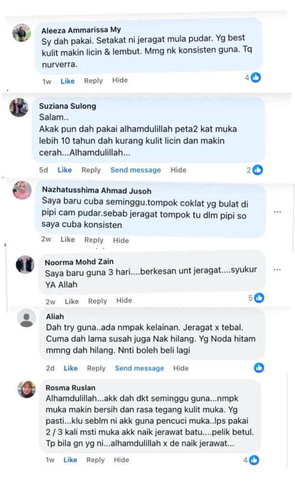This screenshot has height=492, width=295.
Task: Reply to Suziana Sulong's comment
Action: point(91,170)
